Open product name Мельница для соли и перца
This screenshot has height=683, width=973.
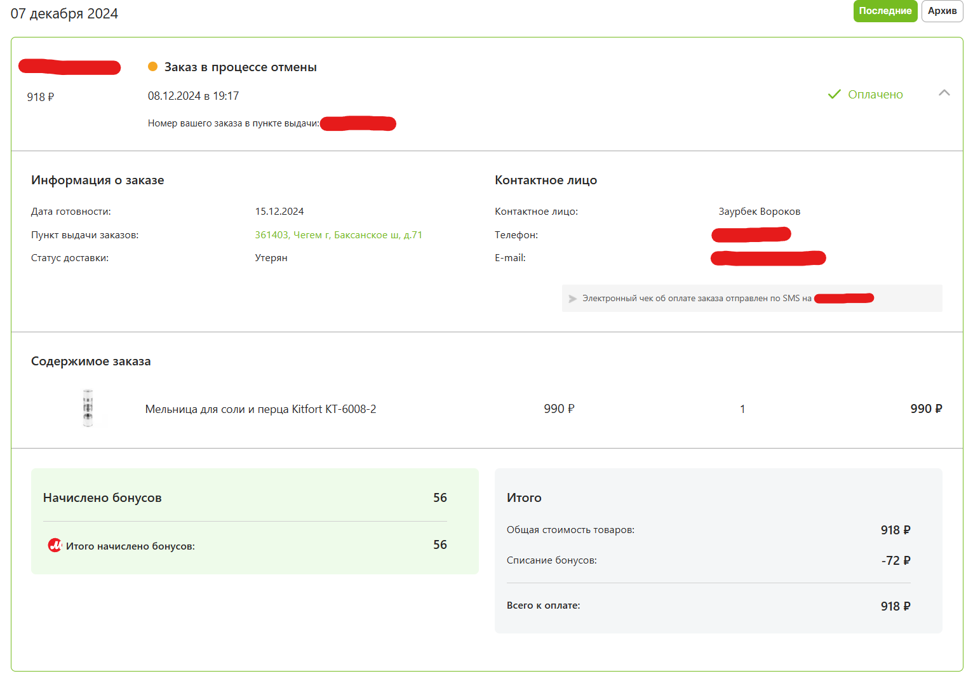[x=260, y=409]
